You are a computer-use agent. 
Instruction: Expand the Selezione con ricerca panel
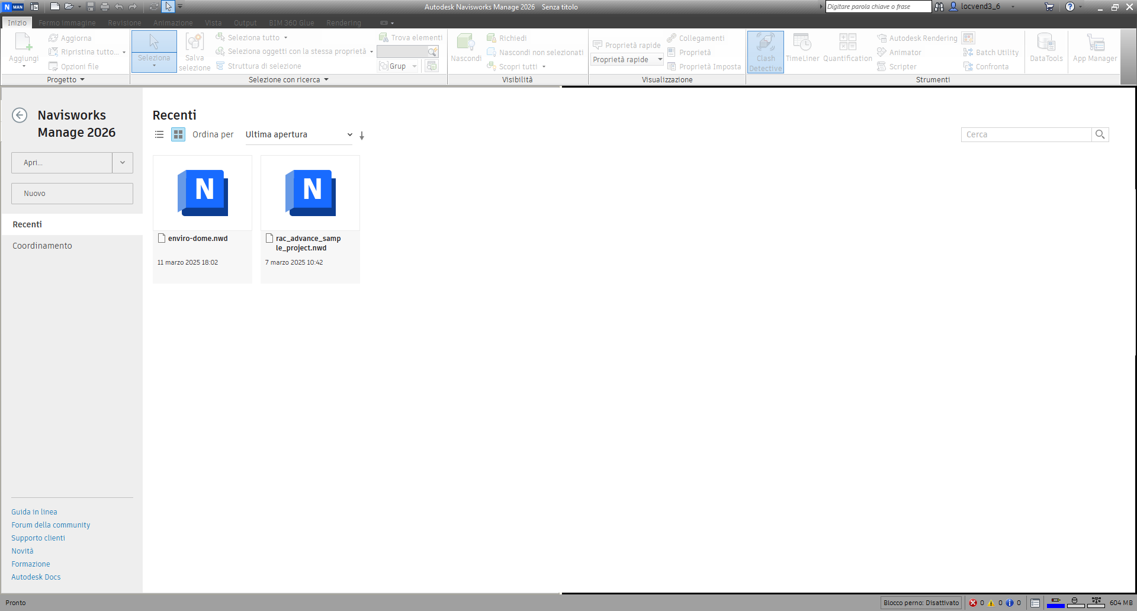click(288, 79)
